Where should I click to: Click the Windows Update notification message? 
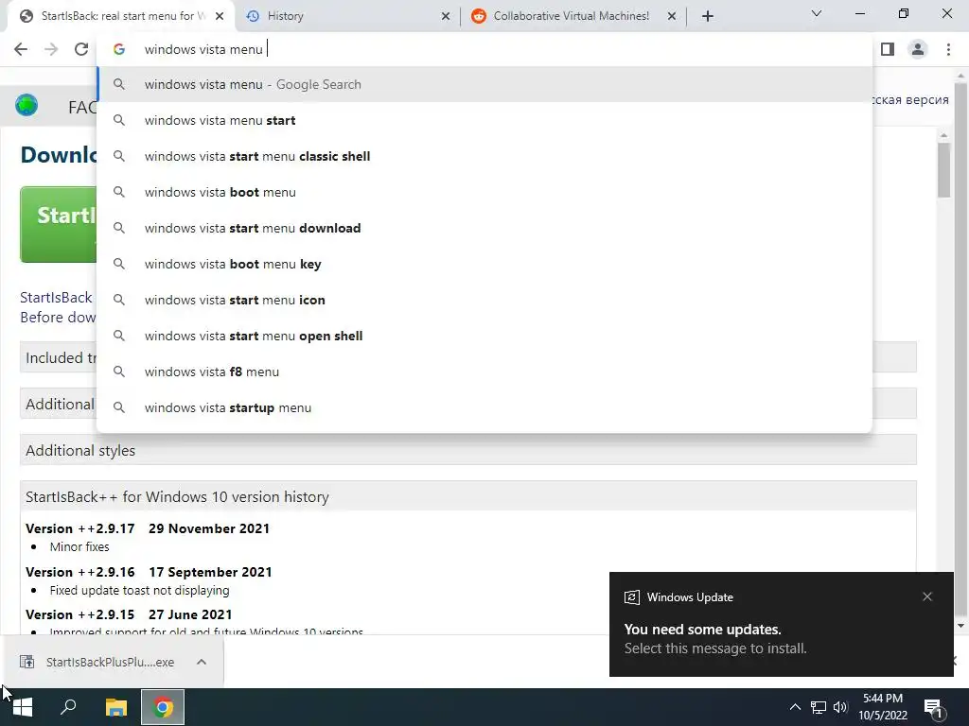coord(781,624)
